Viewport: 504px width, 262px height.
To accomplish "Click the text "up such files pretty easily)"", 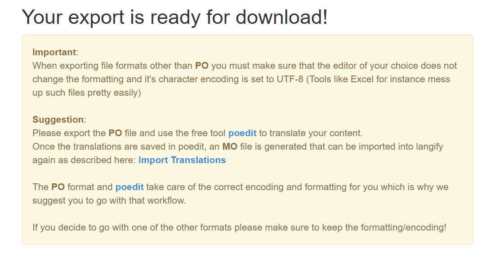I will [x=86, y=93].
